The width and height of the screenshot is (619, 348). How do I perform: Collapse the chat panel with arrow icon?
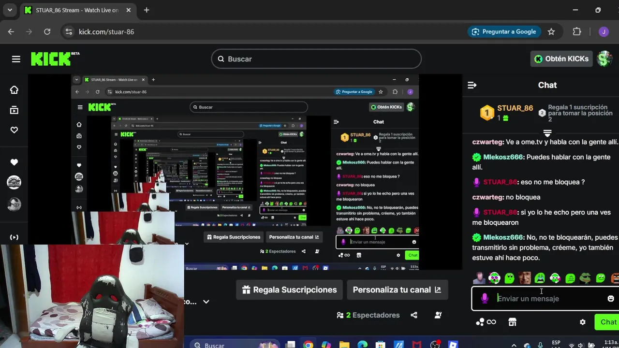click(472, 85)
